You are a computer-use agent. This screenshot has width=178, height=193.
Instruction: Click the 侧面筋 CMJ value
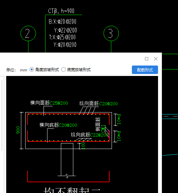coord(103,129)
